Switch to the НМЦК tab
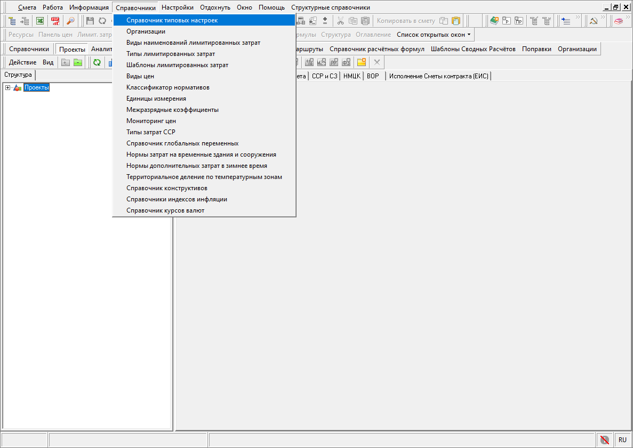This screenshot has width=633, height=448. pyautogui.click(x=351, y=76)
